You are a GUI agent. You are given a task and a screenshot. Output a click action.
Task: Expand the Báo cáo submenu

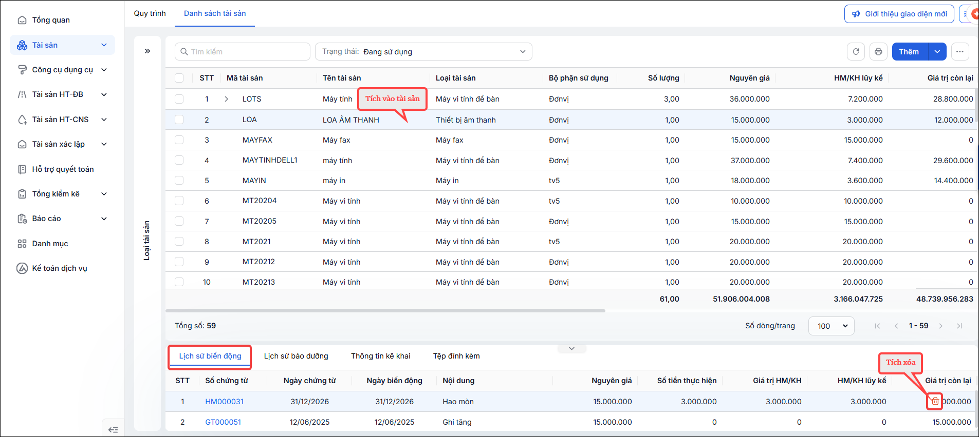[x=104, y=218]
